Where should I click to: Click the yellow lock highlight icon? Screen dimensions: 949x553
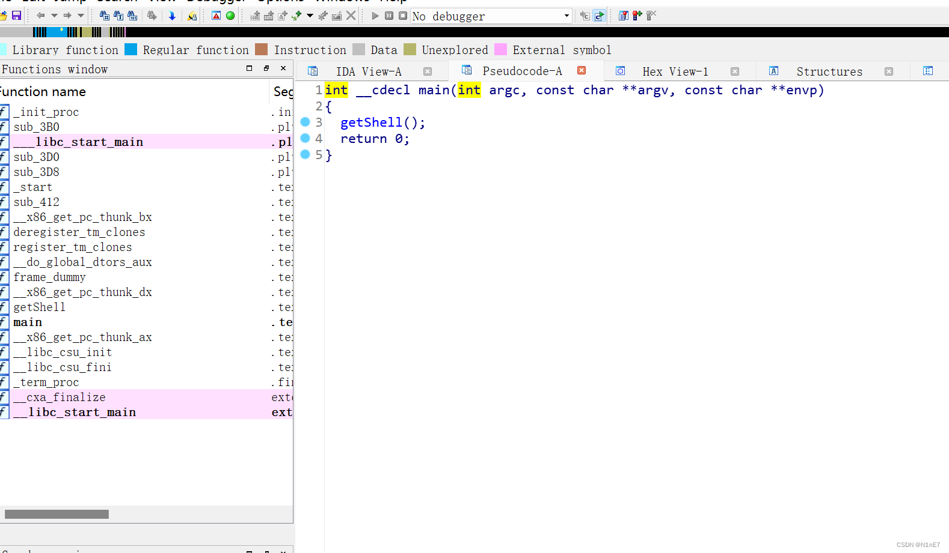(192, 16)
